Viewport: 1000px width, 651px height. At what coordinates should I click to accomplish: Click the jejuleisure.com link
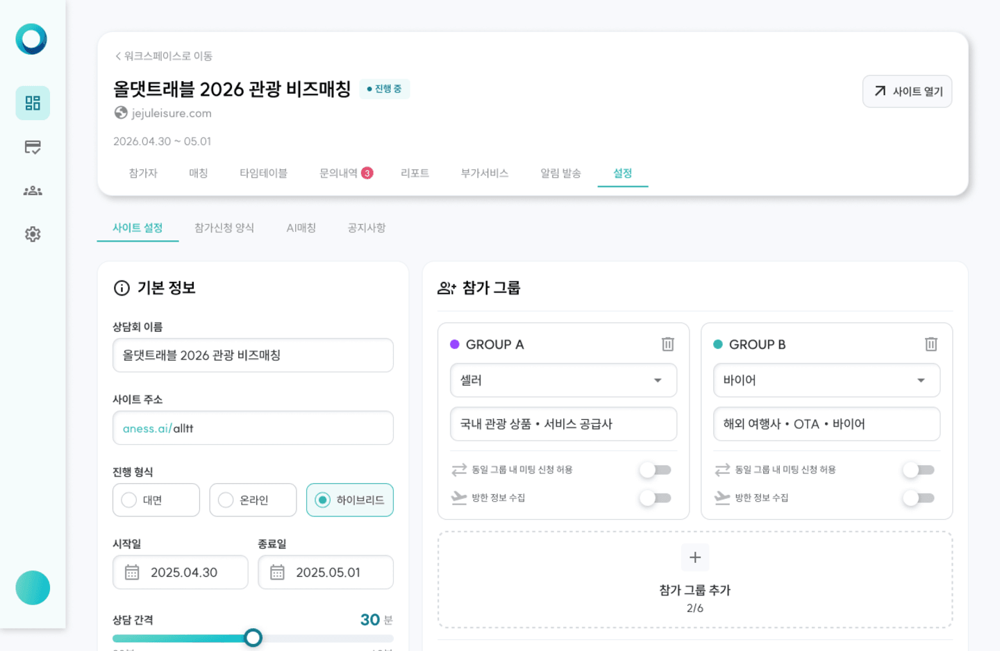pyautogui.click(x=172, y=113)
